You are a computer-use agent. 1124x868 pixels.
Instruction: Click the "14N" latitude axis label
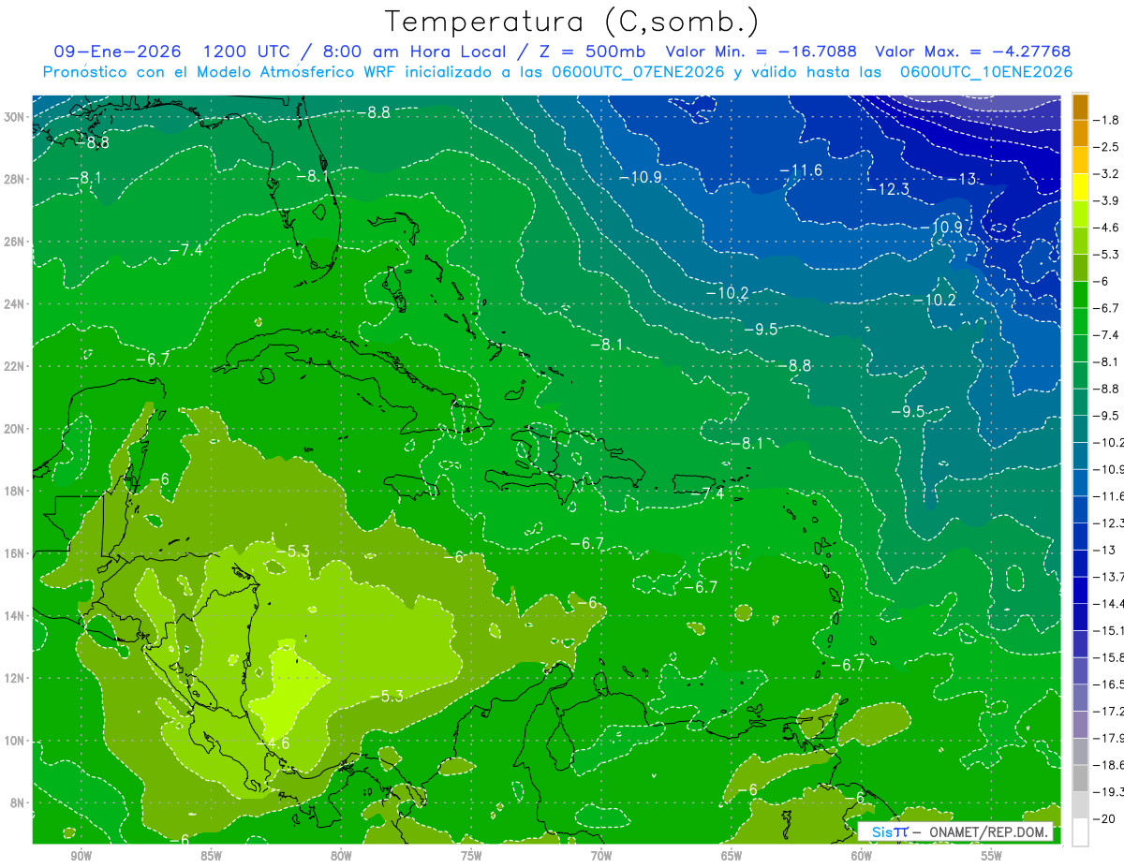pyautogui.click(x=14, y=616)
